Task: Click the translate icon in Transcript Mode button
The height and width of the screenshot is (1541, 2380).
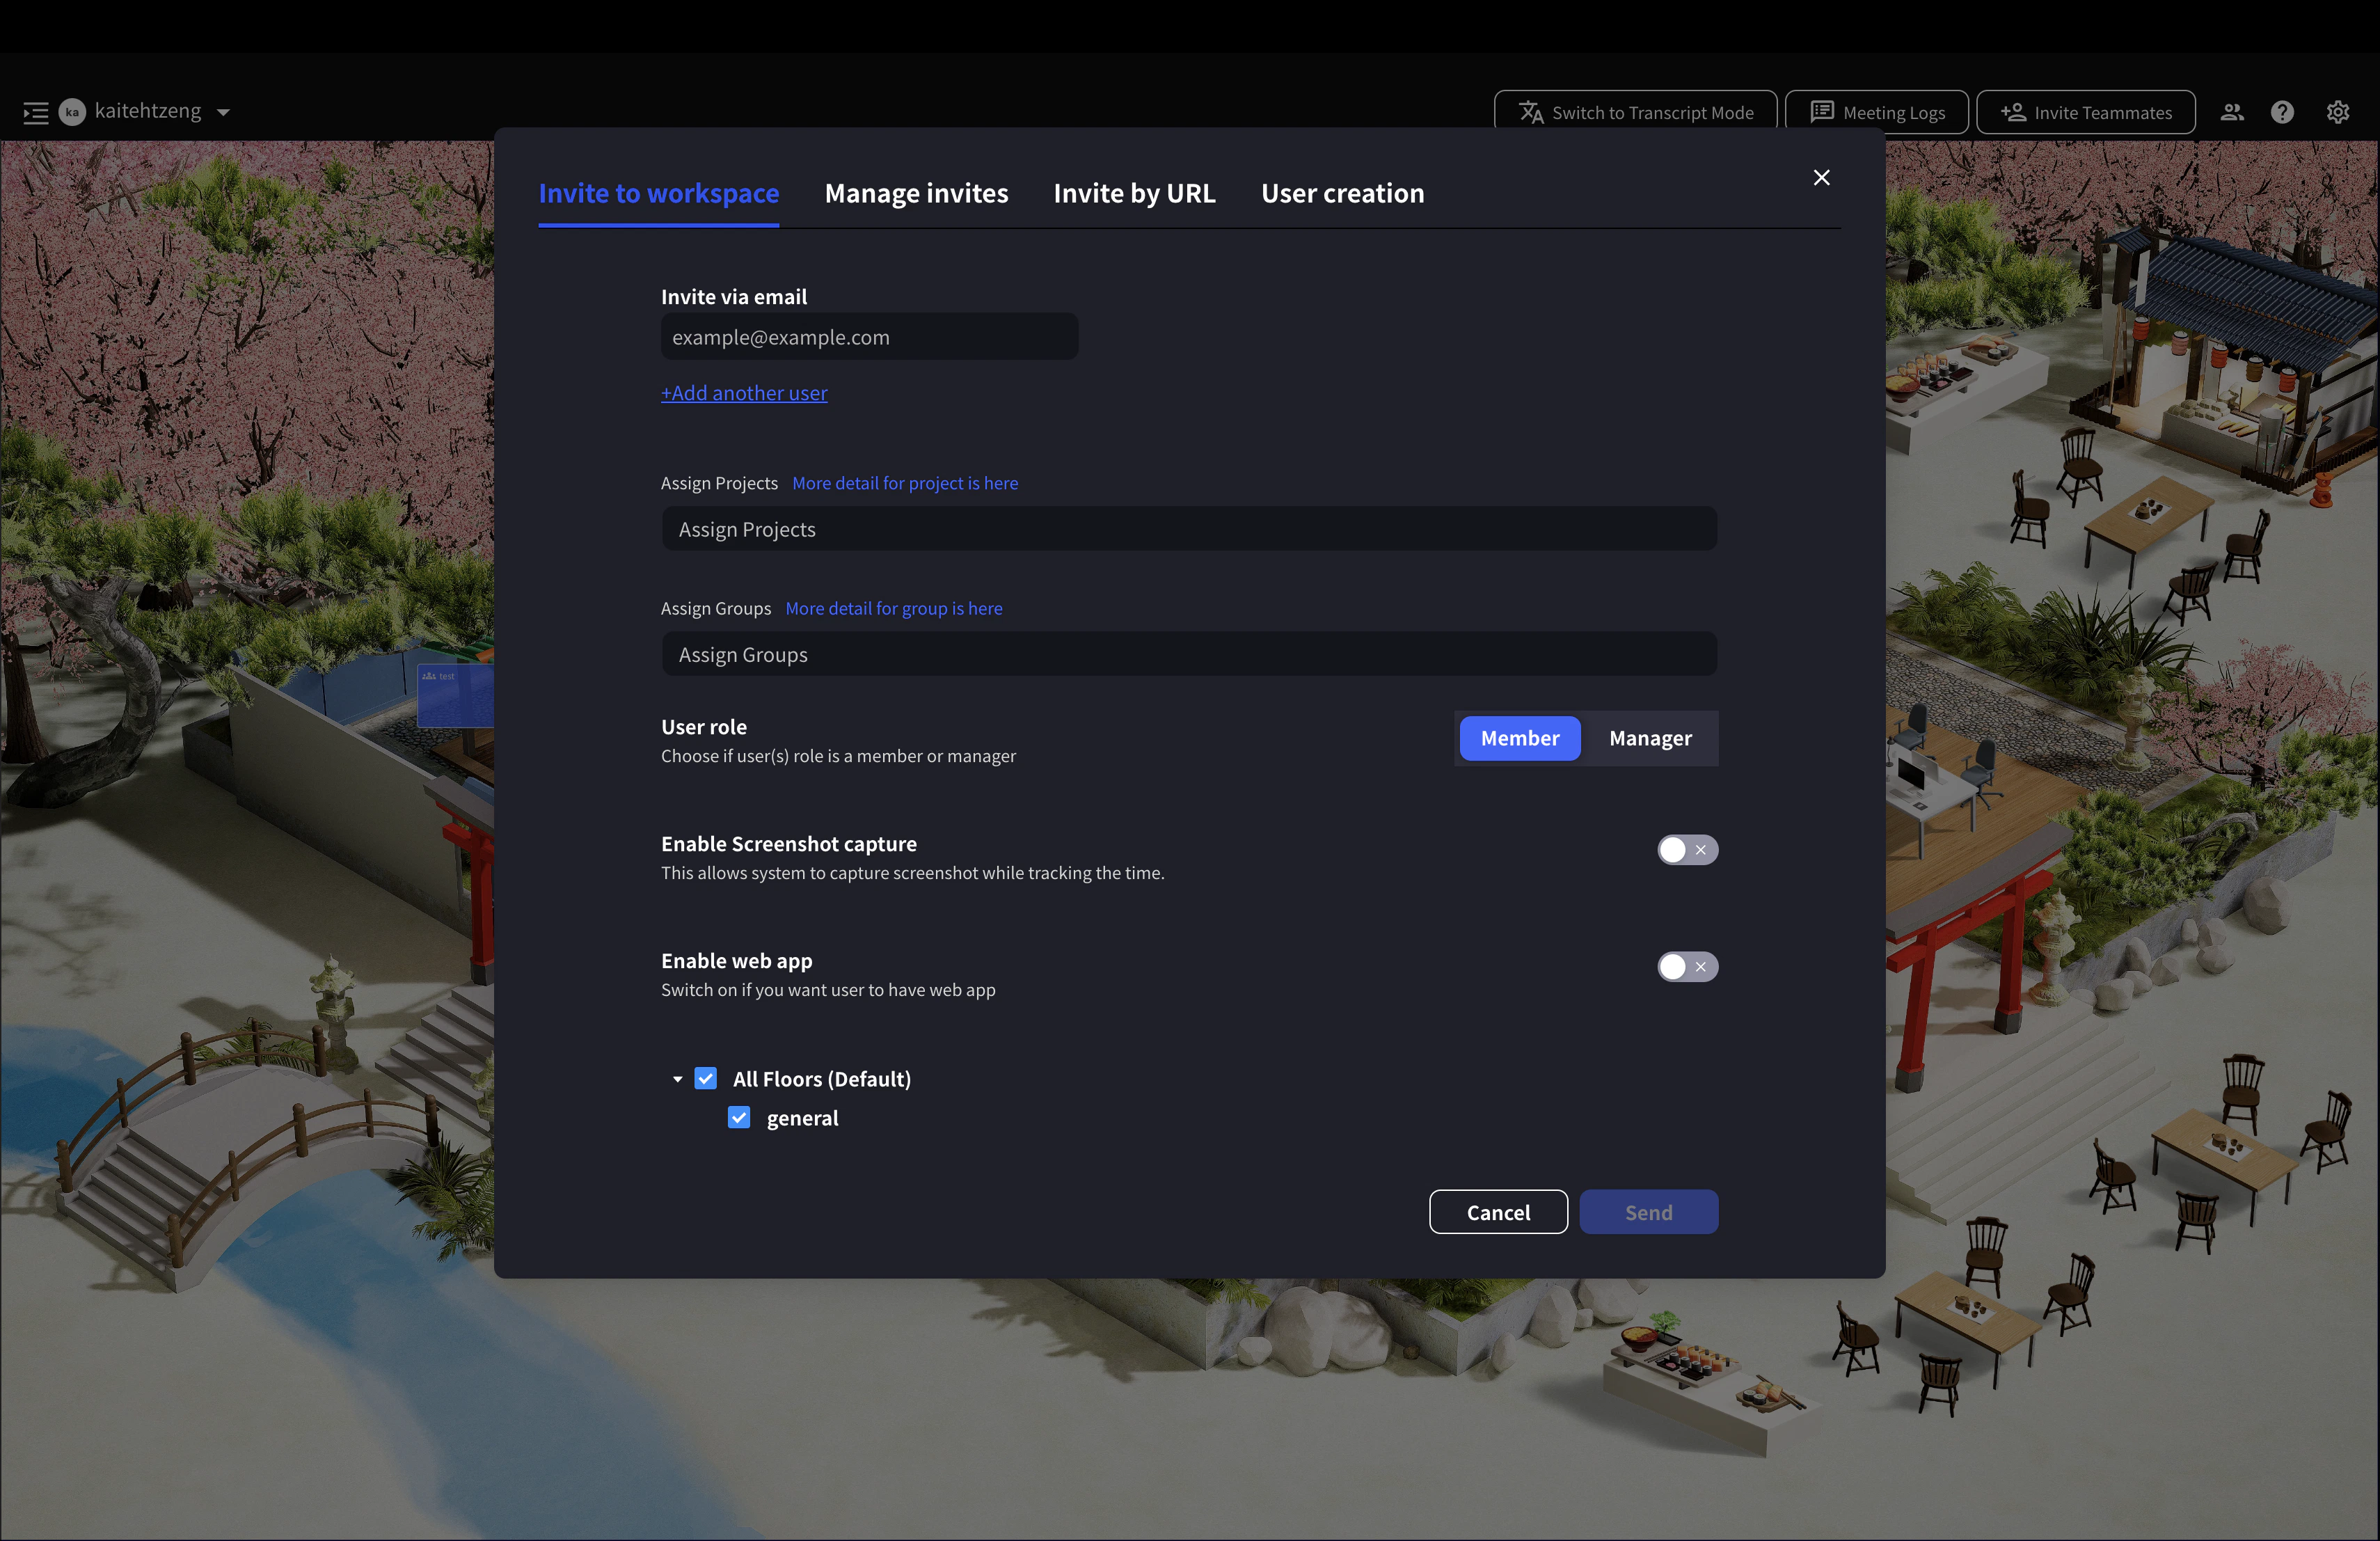Action: tap(1531, 112)
